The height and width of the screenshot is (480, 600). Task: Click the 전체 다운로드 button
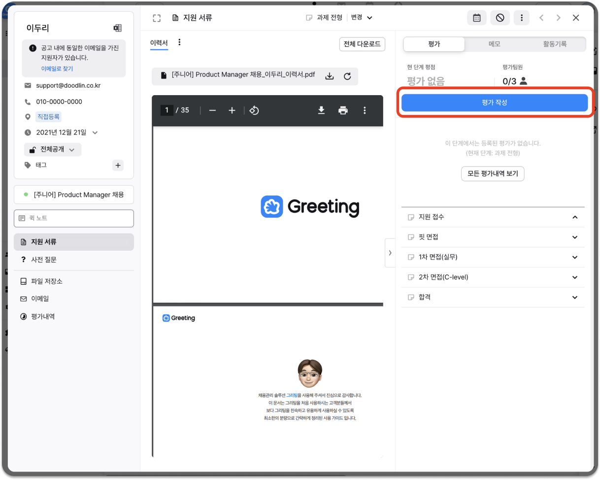coord(362,44)
